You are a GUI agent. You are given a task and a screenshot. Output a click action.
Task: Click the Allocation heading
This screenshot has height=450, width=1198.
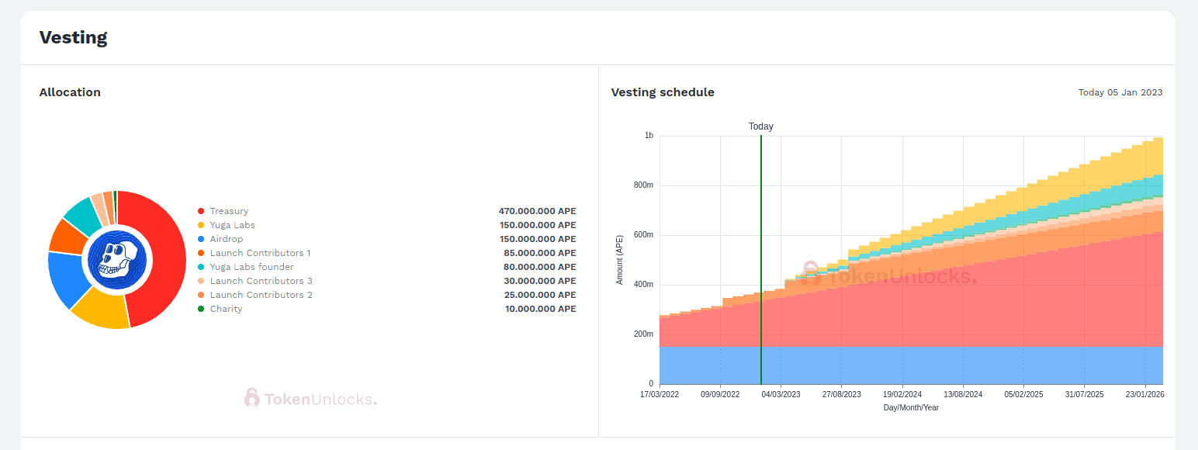click(x=70, y=92)
